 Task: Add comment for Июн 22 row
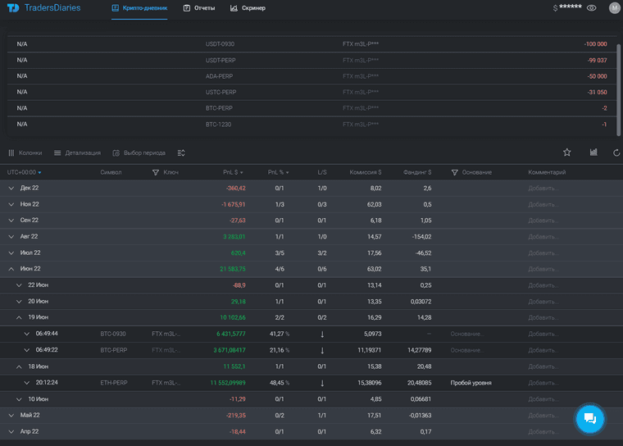point(543,269)
